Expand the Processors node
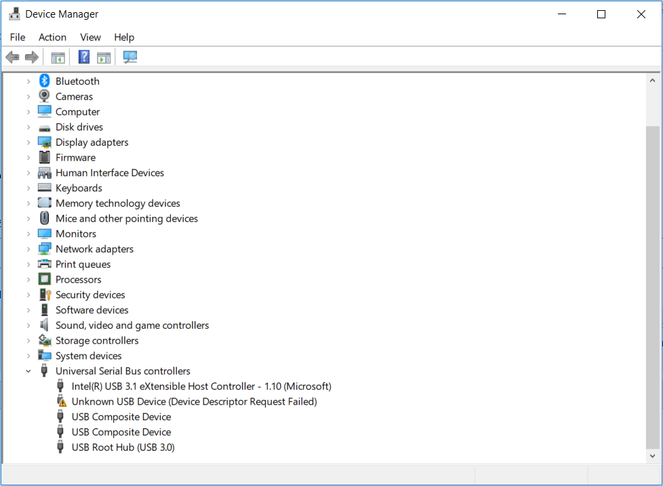 [x=28, y=279]
